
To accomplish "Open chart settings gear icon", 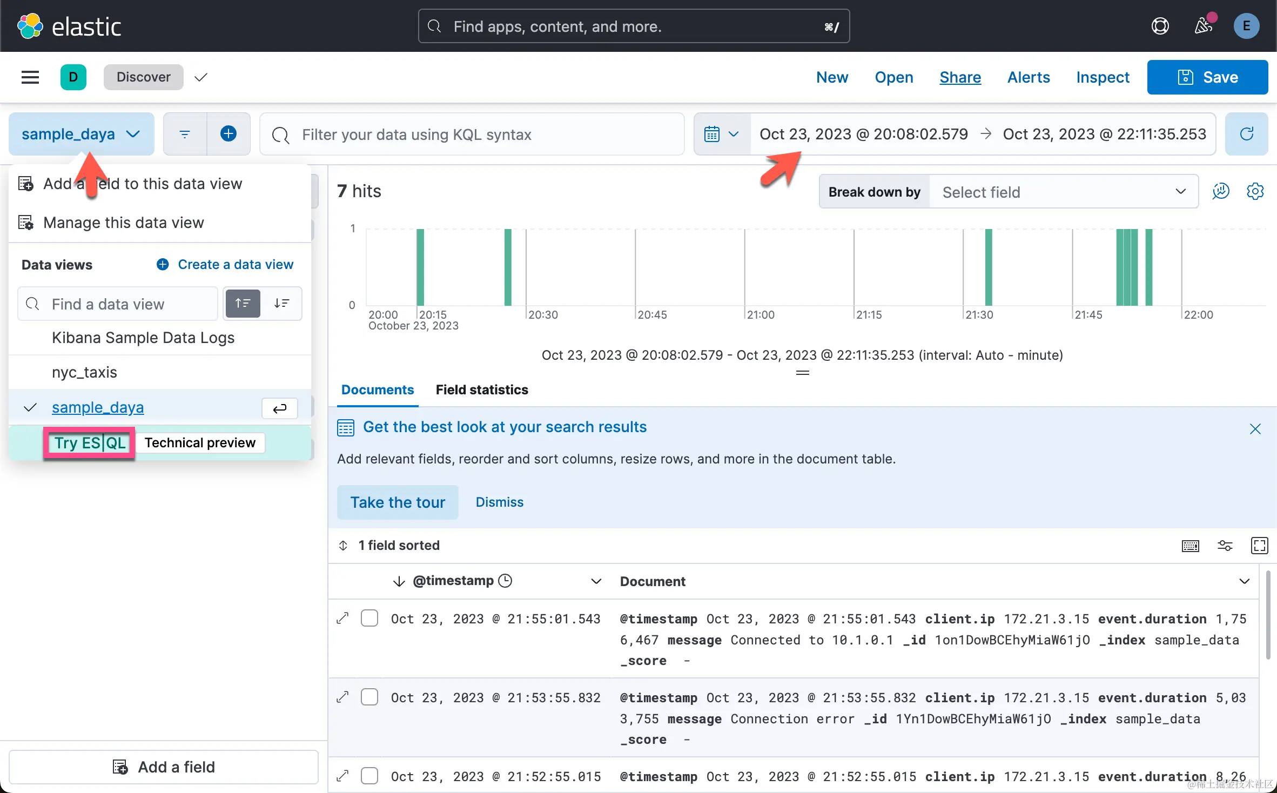I will (x=1255, y=191).
